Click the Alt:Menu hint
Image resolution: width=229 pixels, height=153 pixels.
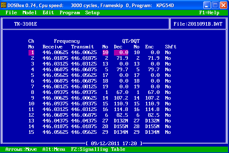click(x=54, y=149)
